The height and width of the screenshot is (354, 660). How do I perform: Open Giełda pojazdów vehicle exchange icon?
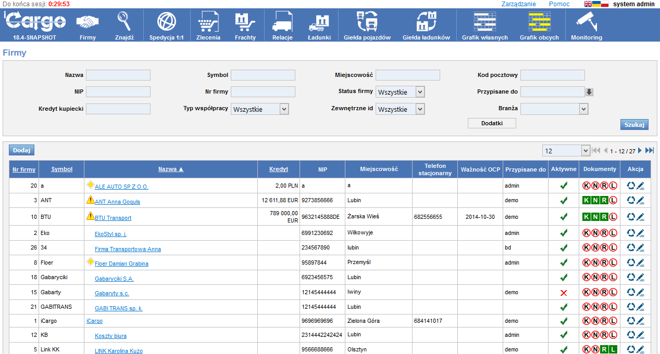tap(367, 23)
